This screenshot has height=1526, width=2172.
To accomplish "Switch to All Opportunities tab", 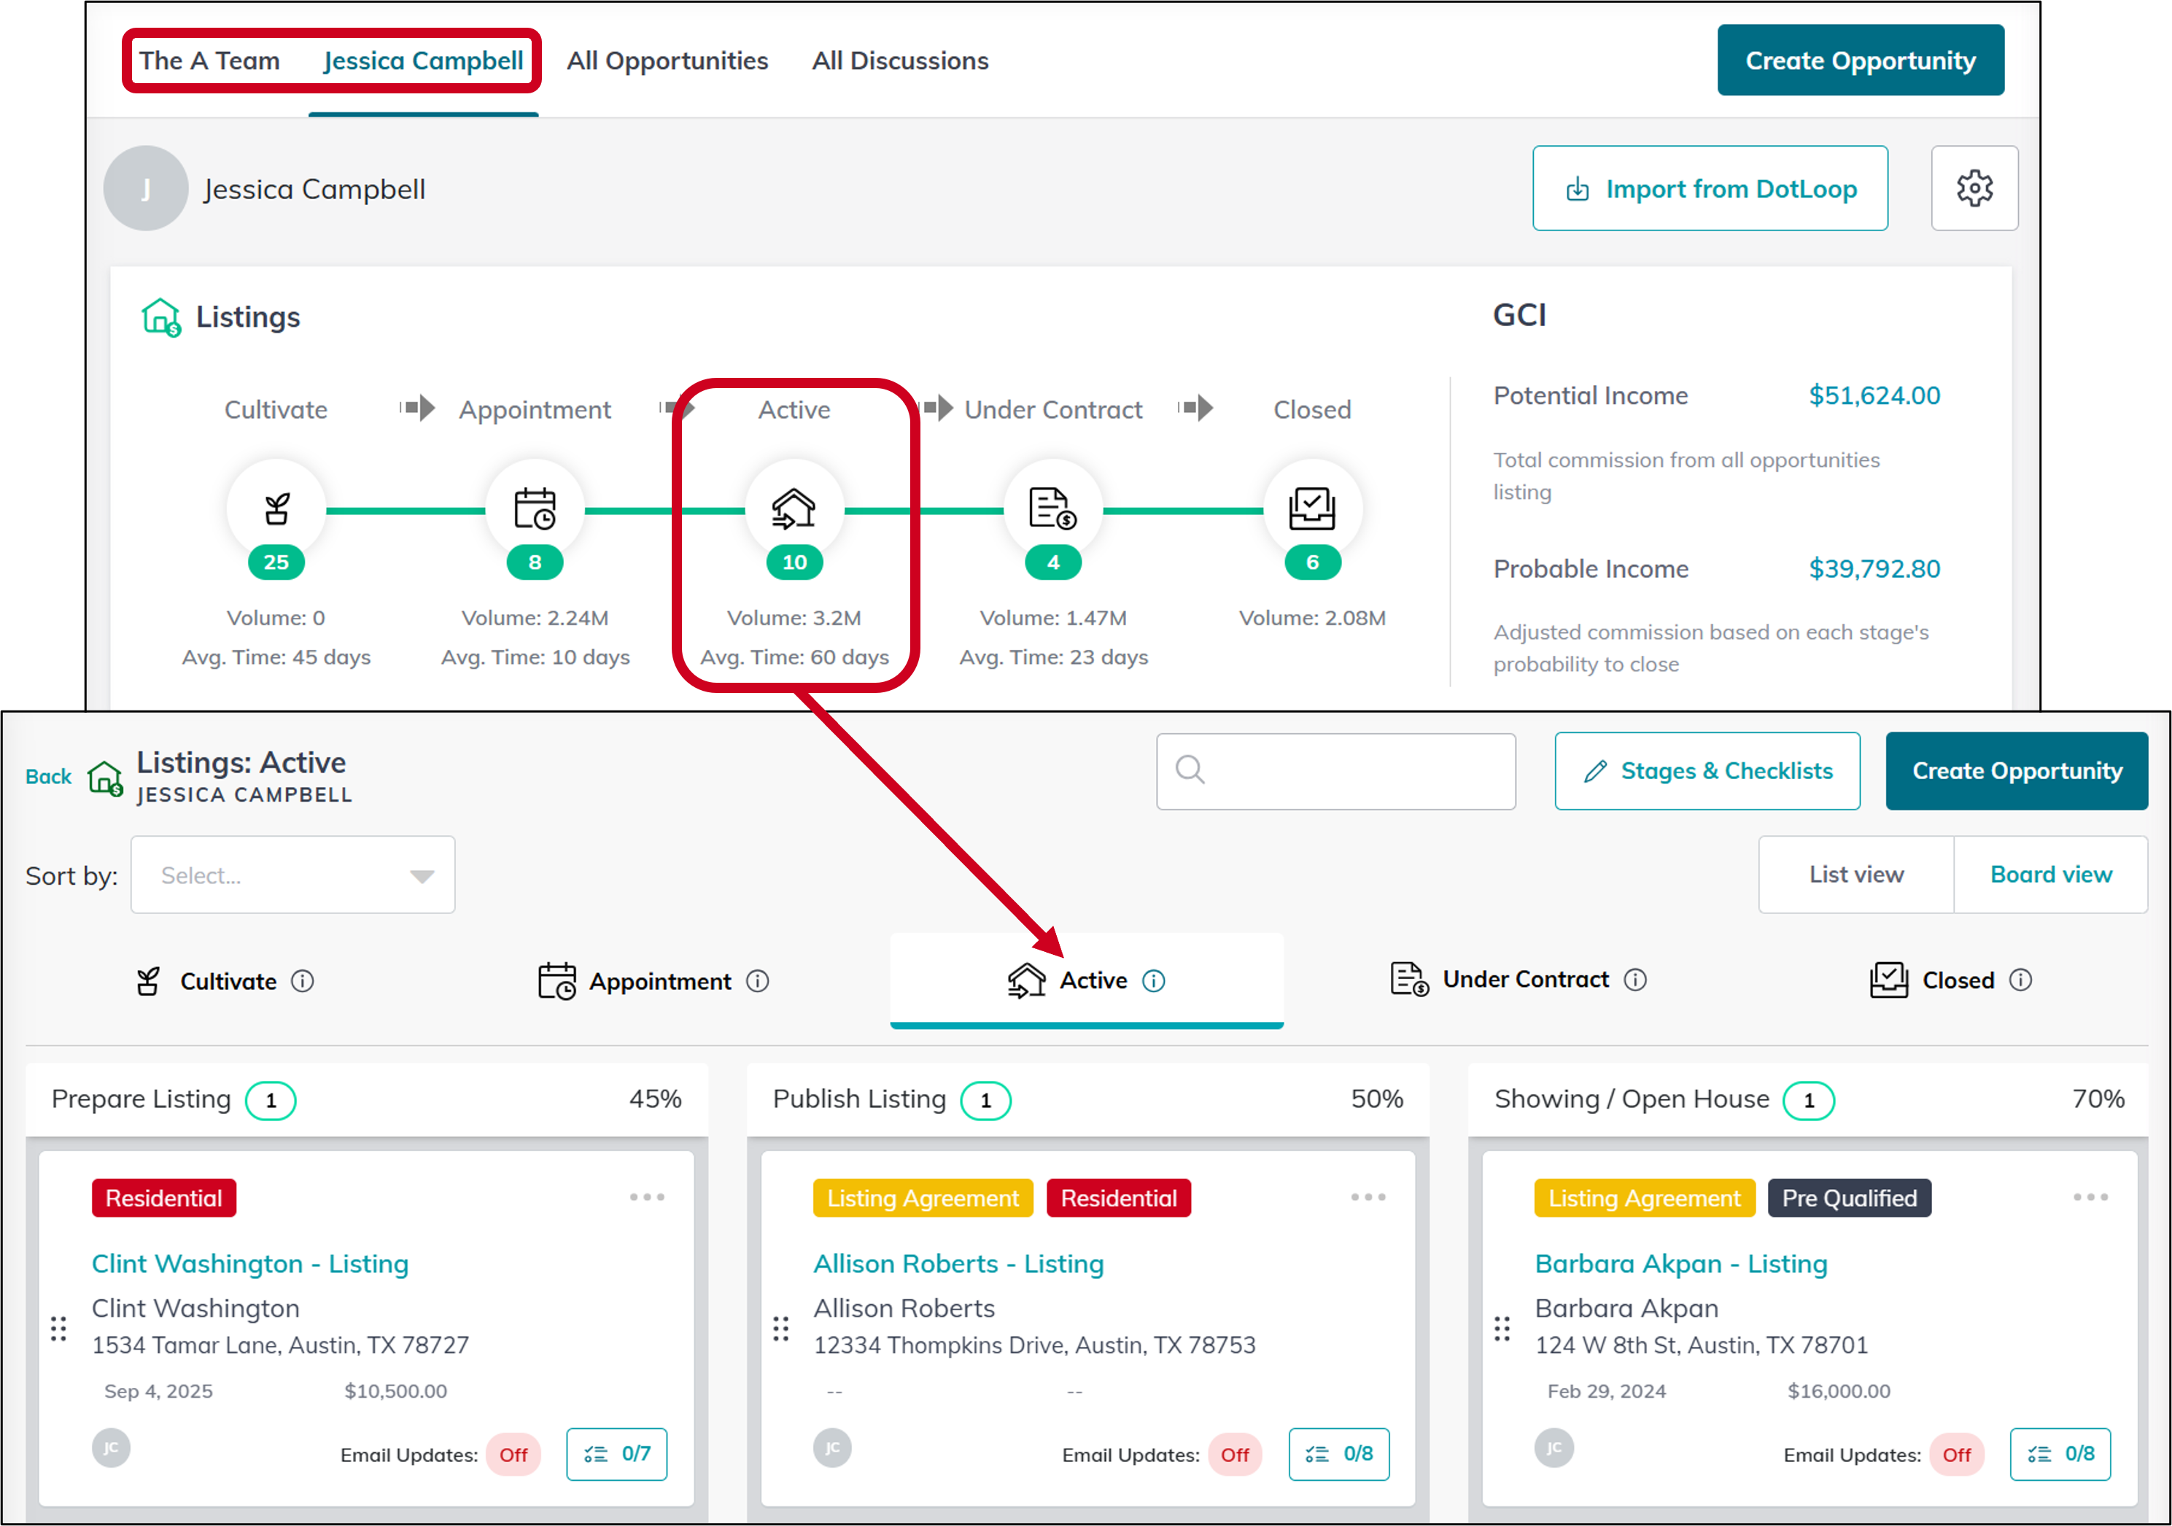I will [667, 61].
